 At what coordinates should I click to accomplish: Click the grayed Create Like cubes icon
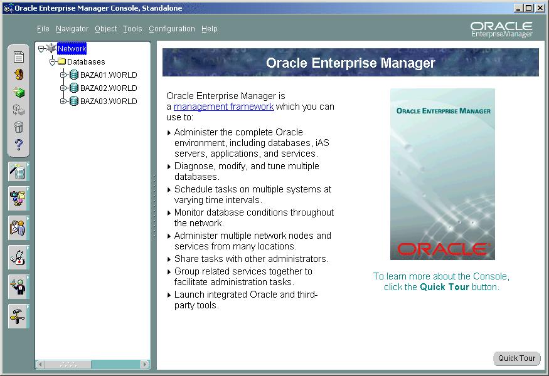(19, 110)
